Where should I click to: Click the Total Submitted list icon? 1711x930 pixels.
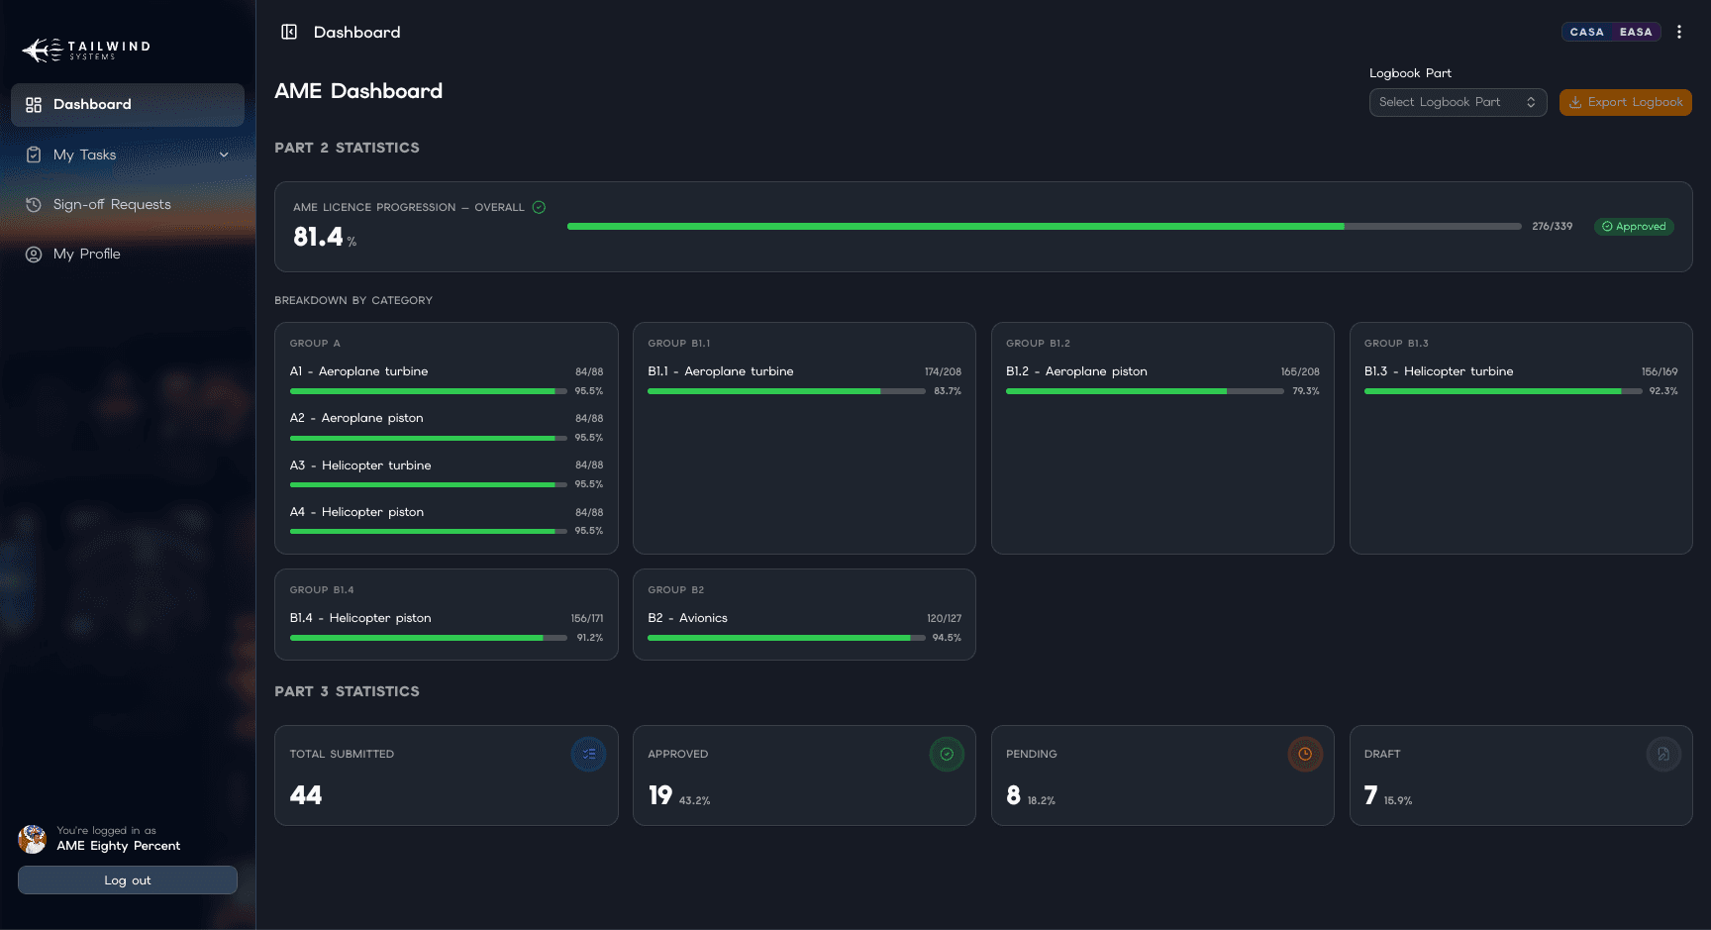[x=589, y=754]
